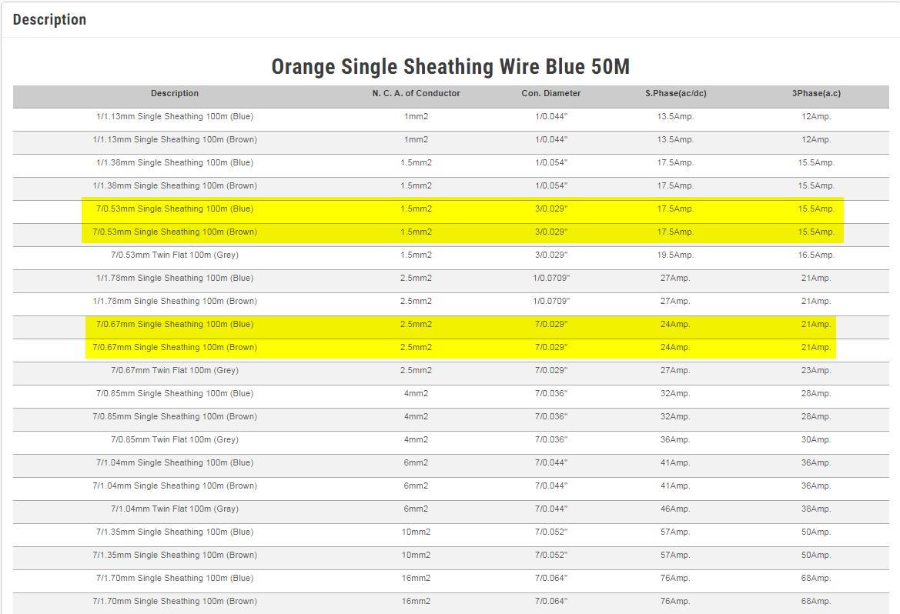900x614 pixels.
Task: Select row 1/1.13mm Single Sheathing 100m (Brown)
Action: tap(450, 143)
